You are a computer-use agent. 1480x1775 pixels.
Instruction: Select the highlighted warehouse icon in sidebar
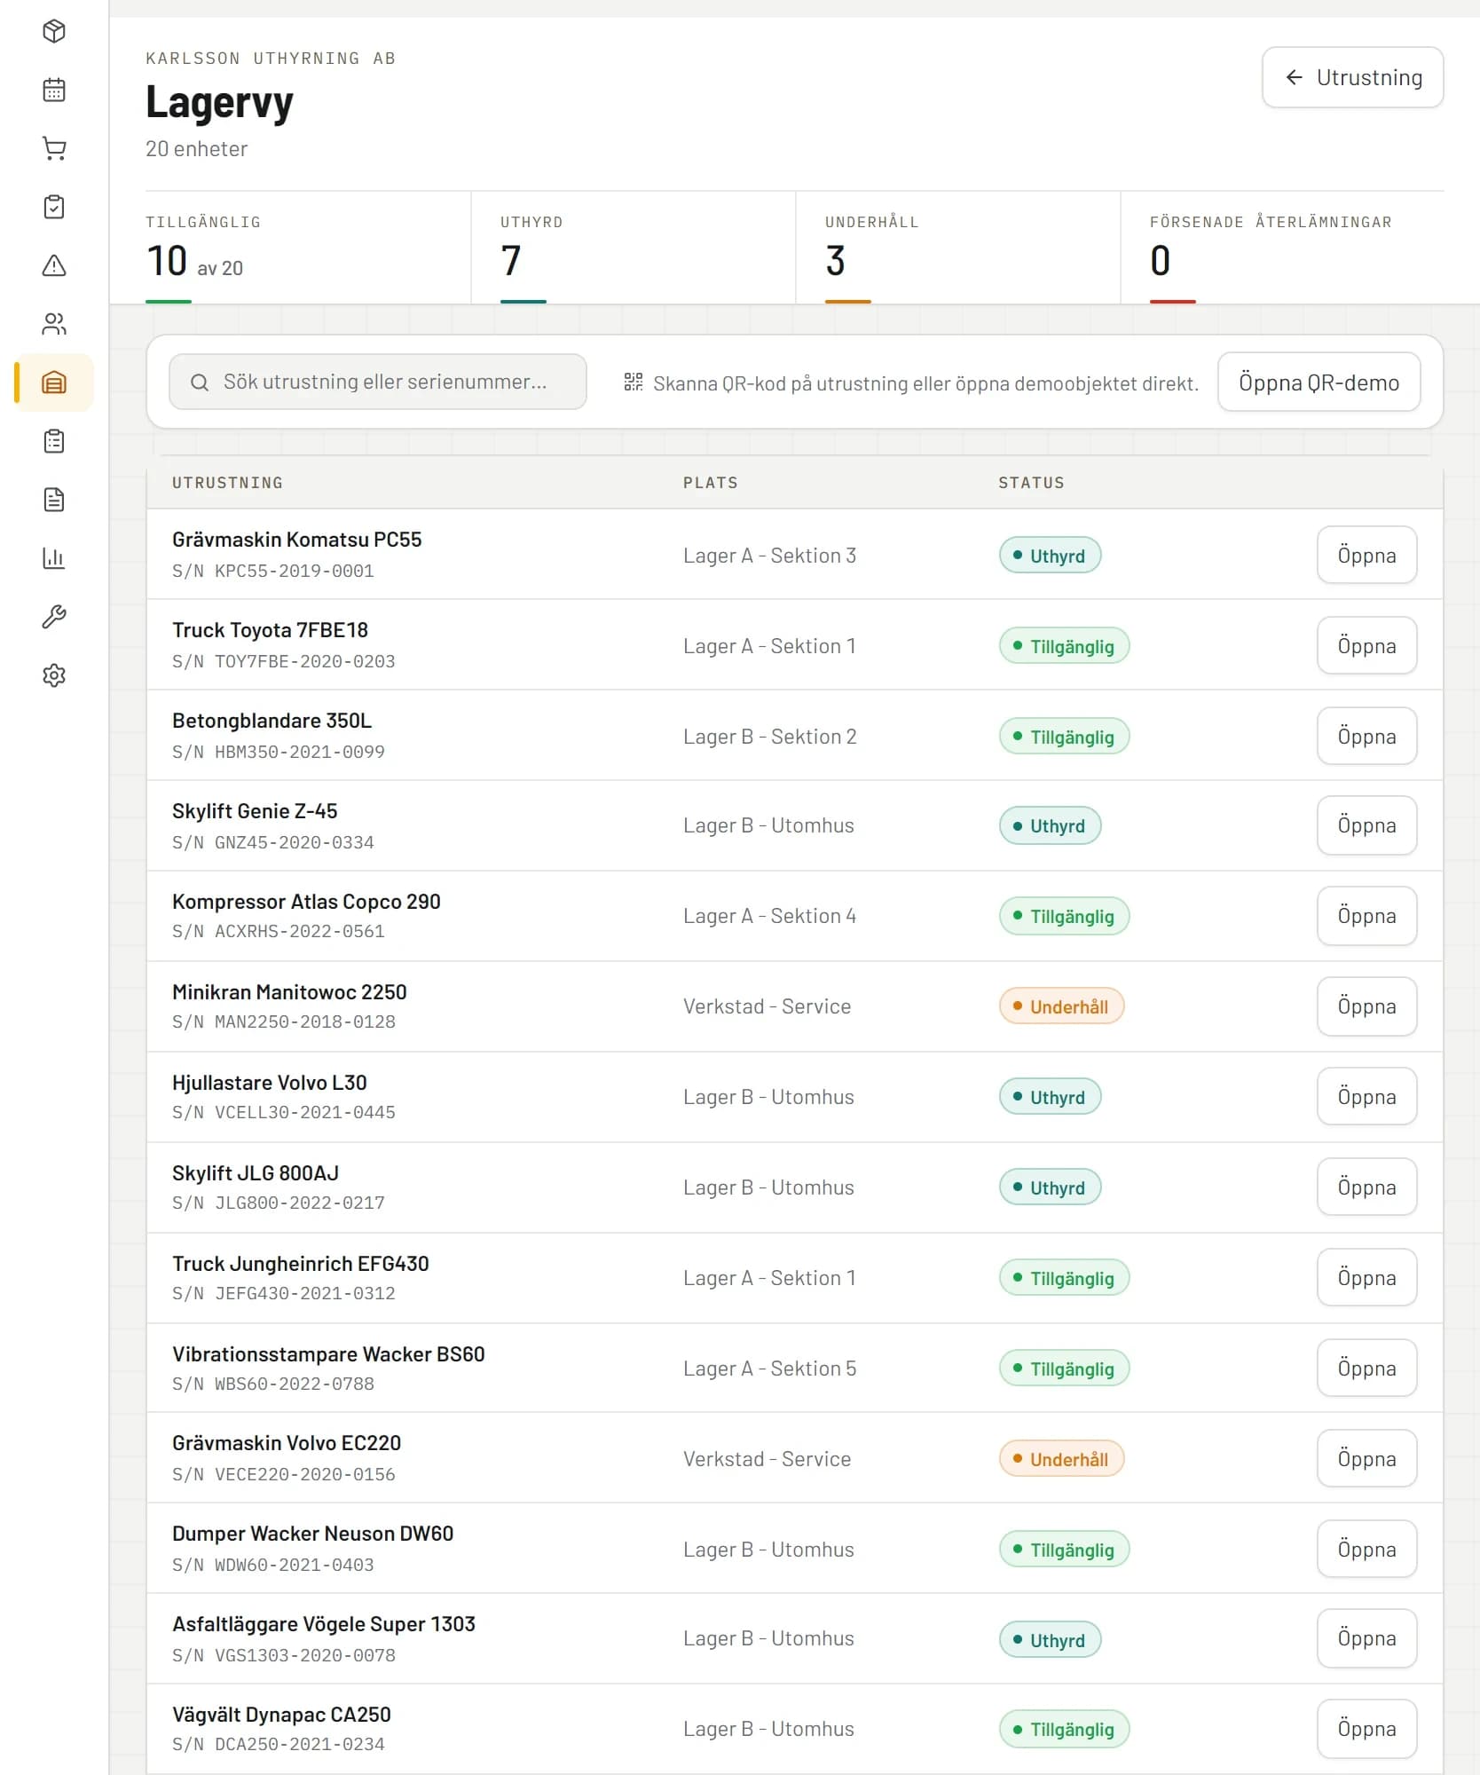(x=54, y=383)
